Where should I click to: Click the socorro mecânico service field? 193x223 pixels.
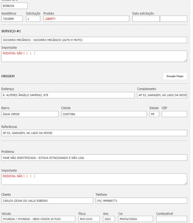(x=94, y=40)
